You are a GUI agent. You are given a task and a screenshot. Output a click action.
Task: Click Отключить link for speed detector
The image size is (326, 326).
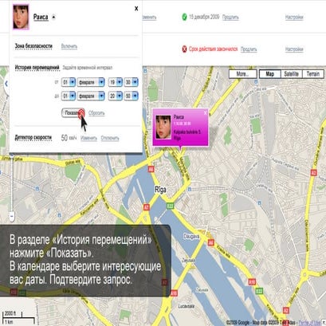(110, 138)
